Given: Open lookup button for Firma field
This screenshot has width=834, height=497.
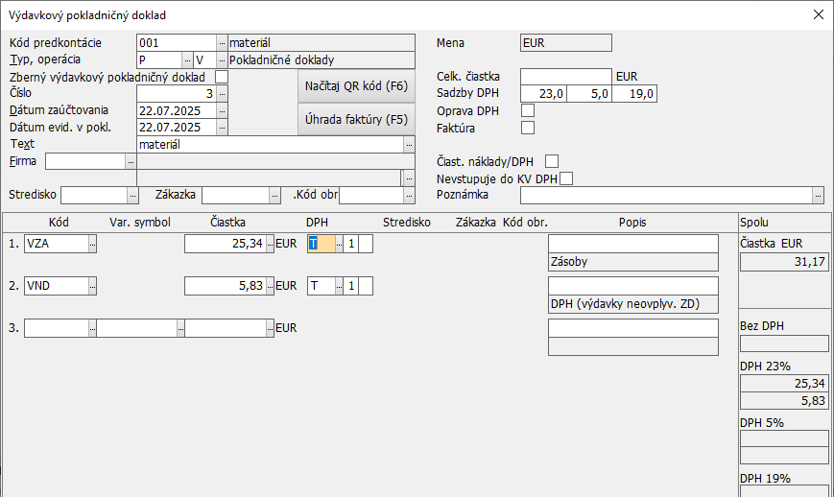Looking at the screenshot, I should pos(131,162).
